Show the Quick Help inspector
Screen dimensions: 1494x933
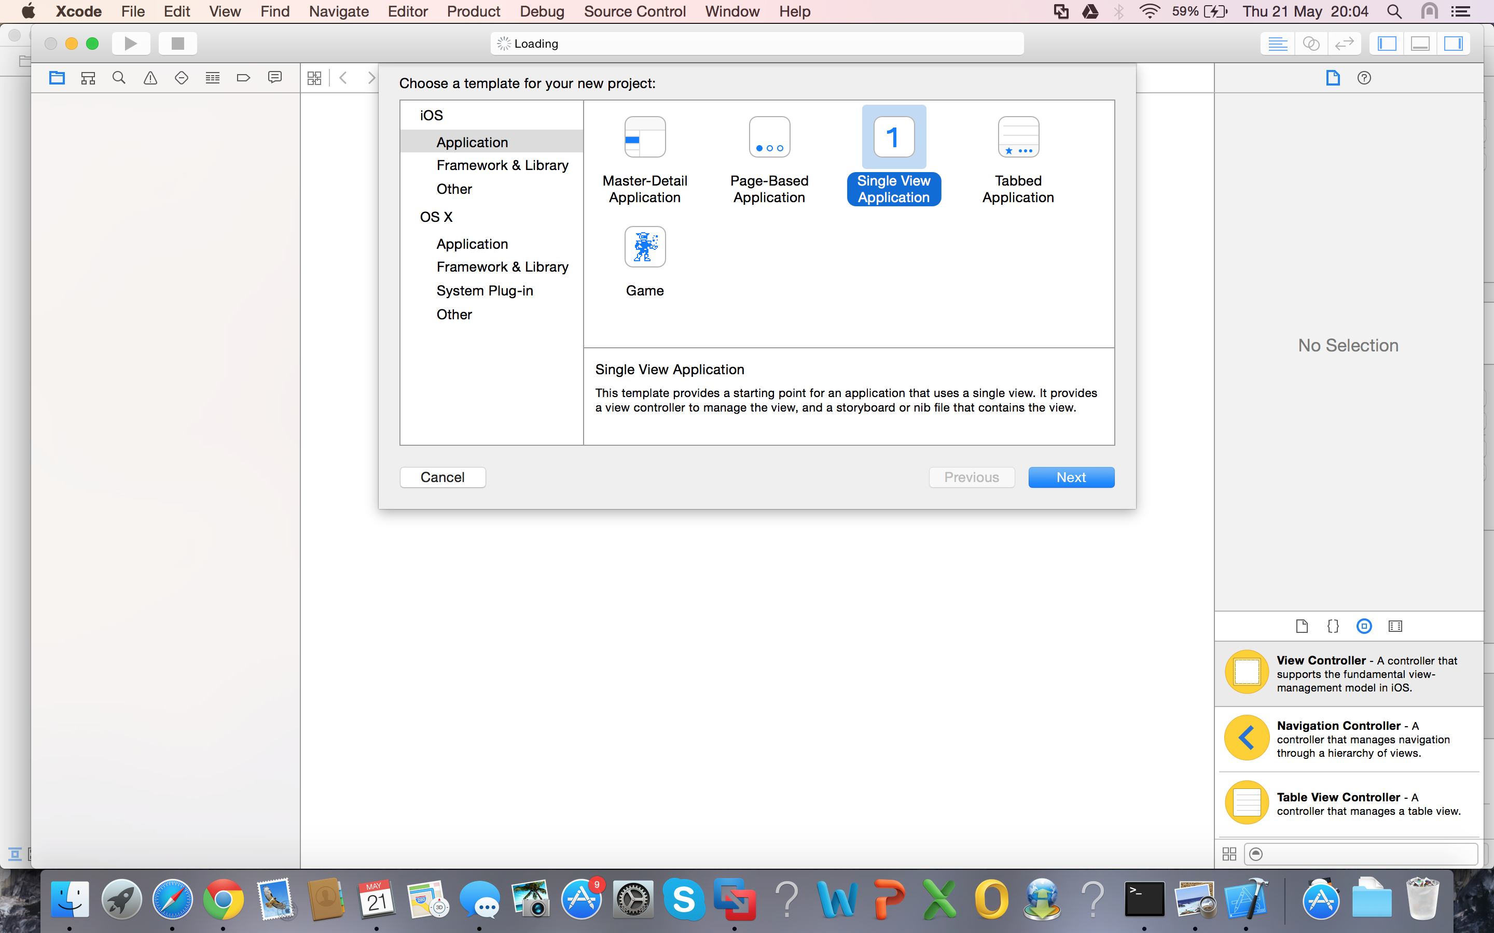pyautogui.click(x=1364, y=78)
